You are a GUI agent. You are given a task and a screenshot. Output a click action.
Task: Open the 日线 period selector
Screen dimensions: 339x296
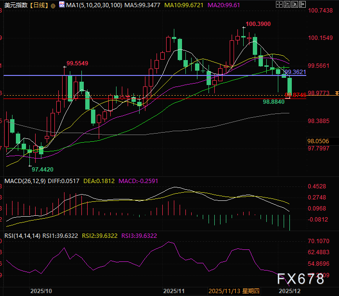[x=39, y=6]
